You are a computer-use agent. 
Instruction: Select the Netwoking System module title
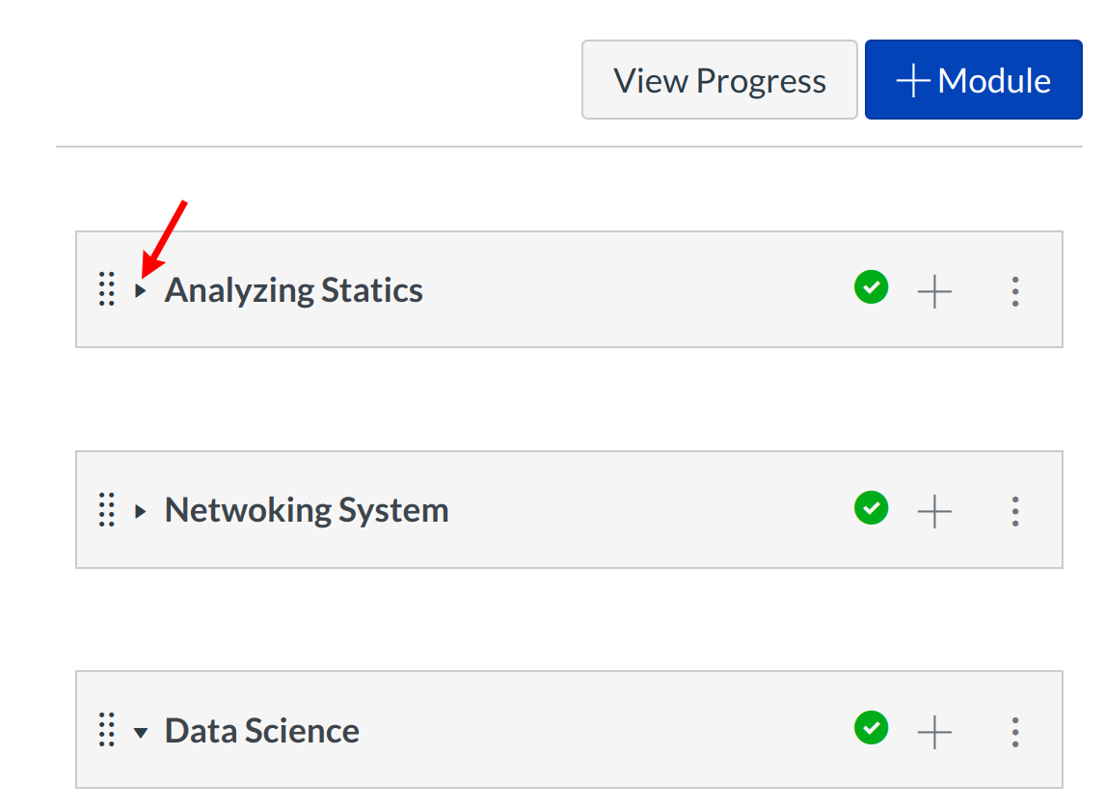tap(307, 510)
